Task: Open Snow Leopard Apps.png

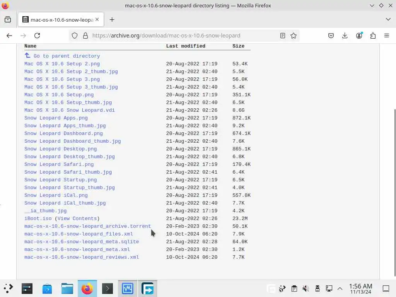Action: tap(56, 118)
